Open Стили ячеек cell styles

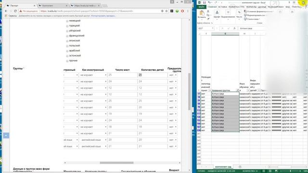click(x=252, y=19)
